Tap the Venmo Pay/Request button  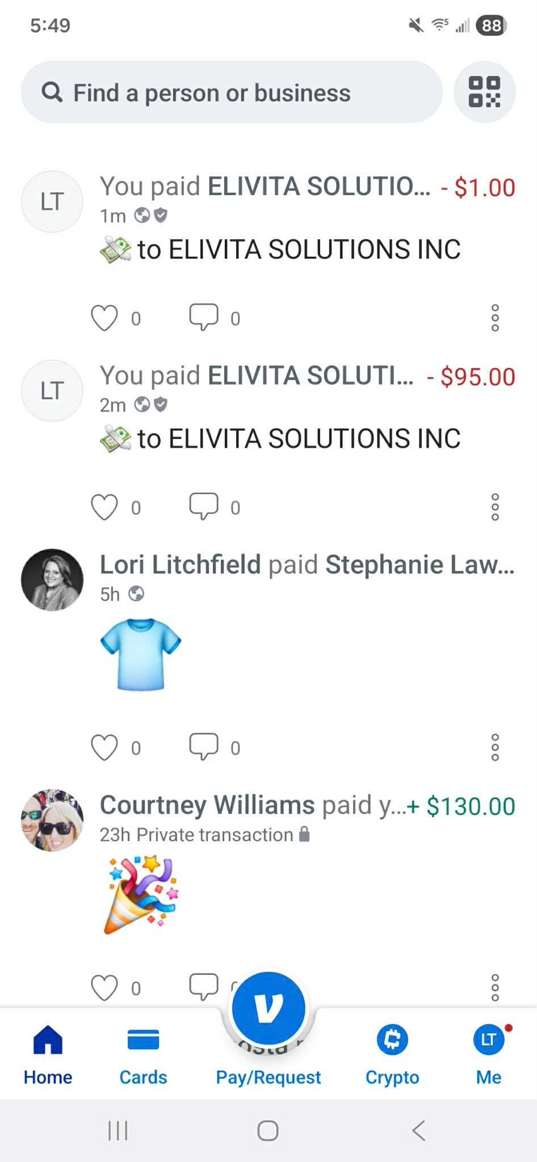coord(268,1008)
